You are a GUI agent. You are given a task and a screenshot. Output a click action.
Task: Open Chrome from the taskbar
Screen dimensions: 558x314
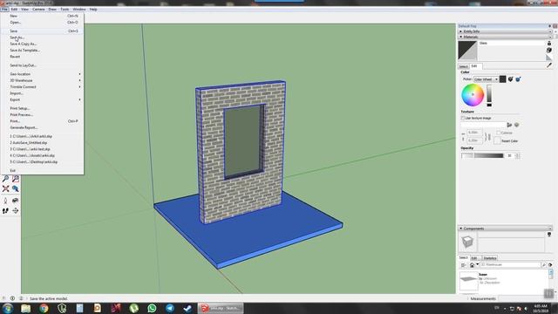point(44,308)
